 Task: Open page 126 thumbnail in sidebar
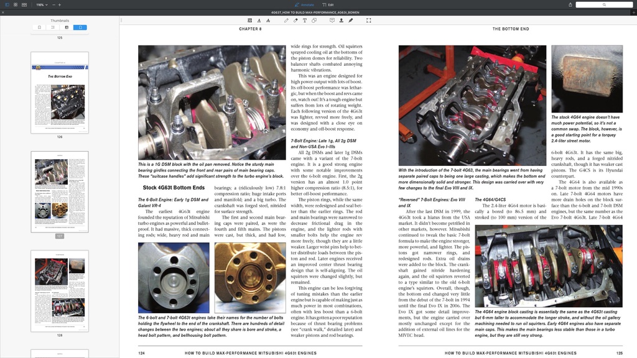[x=60, y=93]
